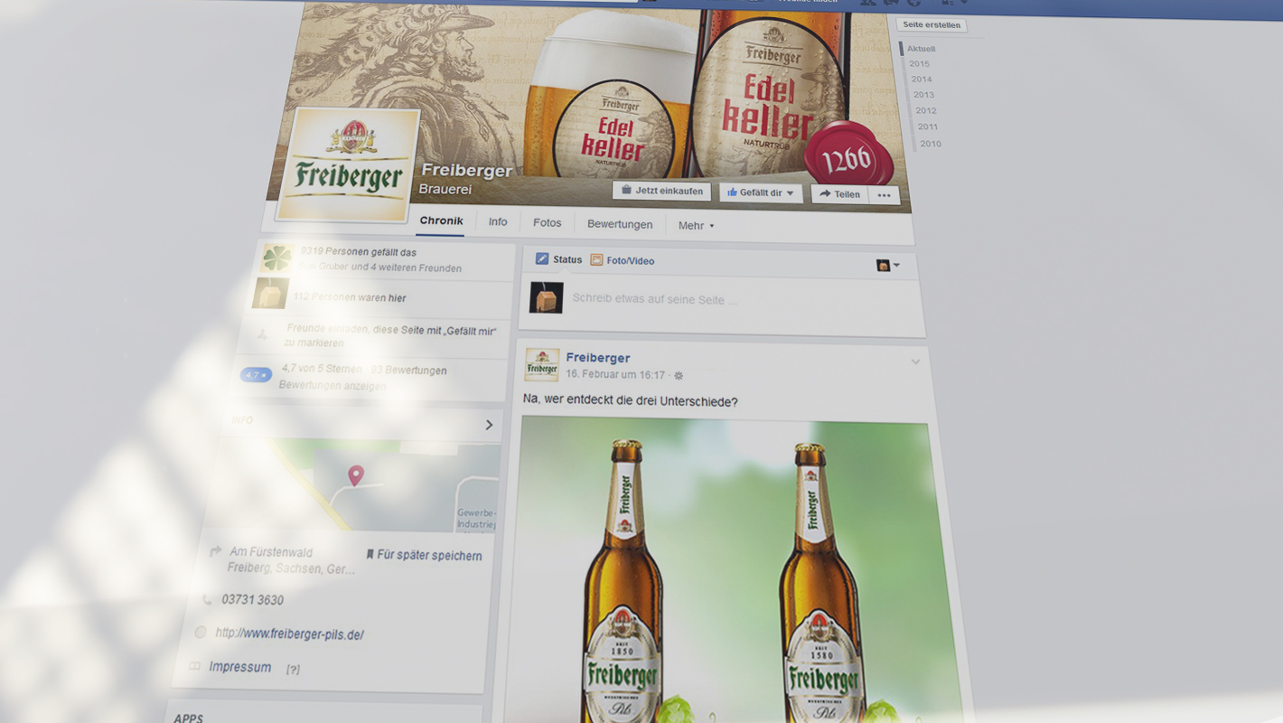Viewport: 1283px width, 723px height.
Task: Switch to the Chronik tab
Action: coord(441,221)
